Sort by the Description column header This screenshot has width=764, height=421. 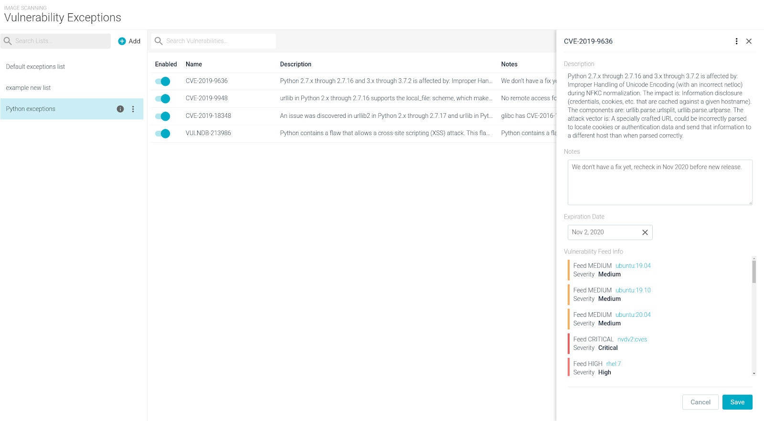tap(296, 64)
